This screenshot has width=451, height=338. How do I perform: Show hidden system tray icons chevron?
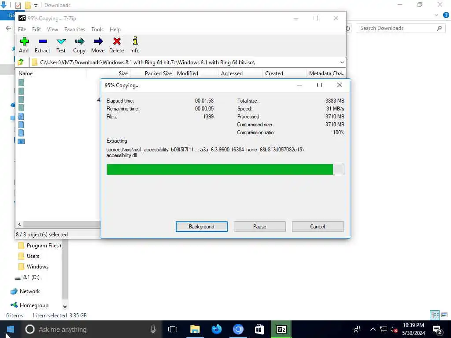[x=373, y=329]
